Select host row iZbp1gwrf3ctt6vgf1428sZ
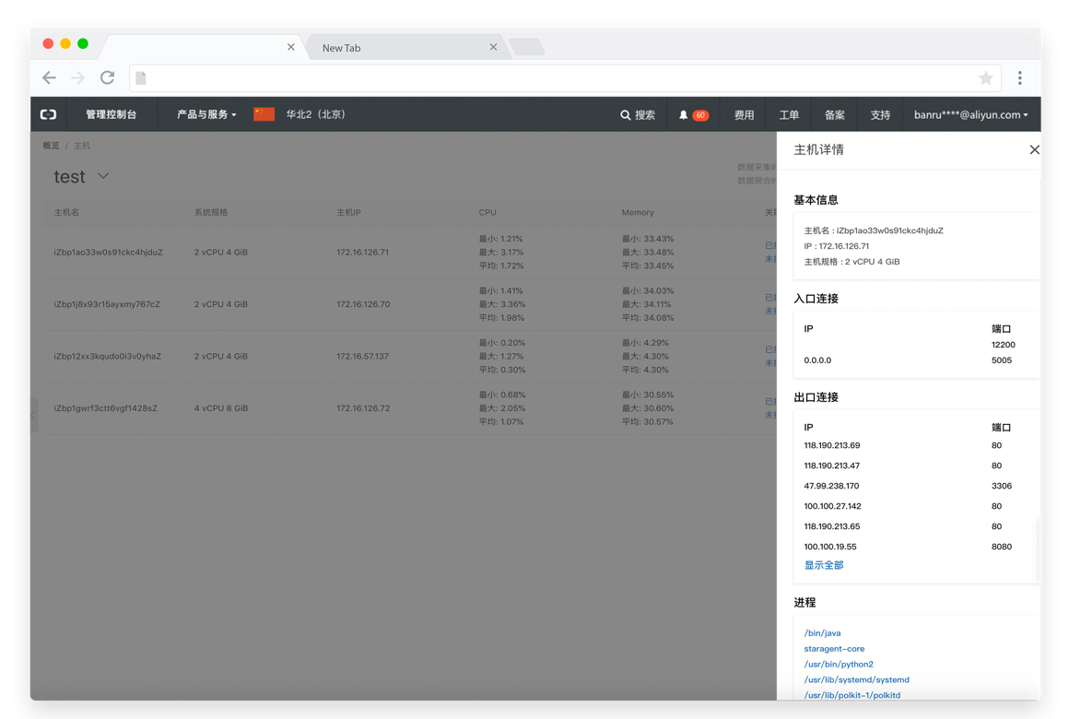 (x=409, y=408)
